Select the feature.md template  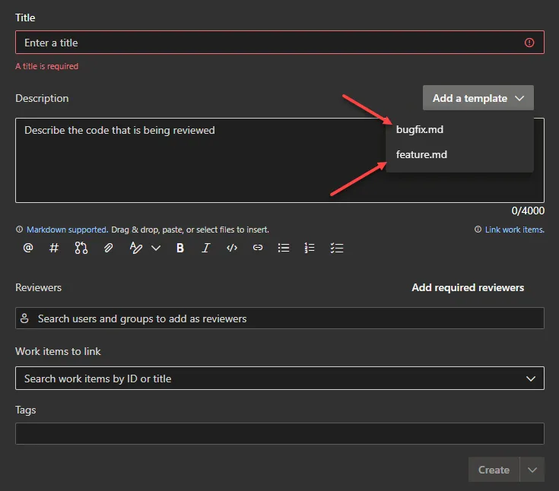pyautogui.click(x=459, y=154)
